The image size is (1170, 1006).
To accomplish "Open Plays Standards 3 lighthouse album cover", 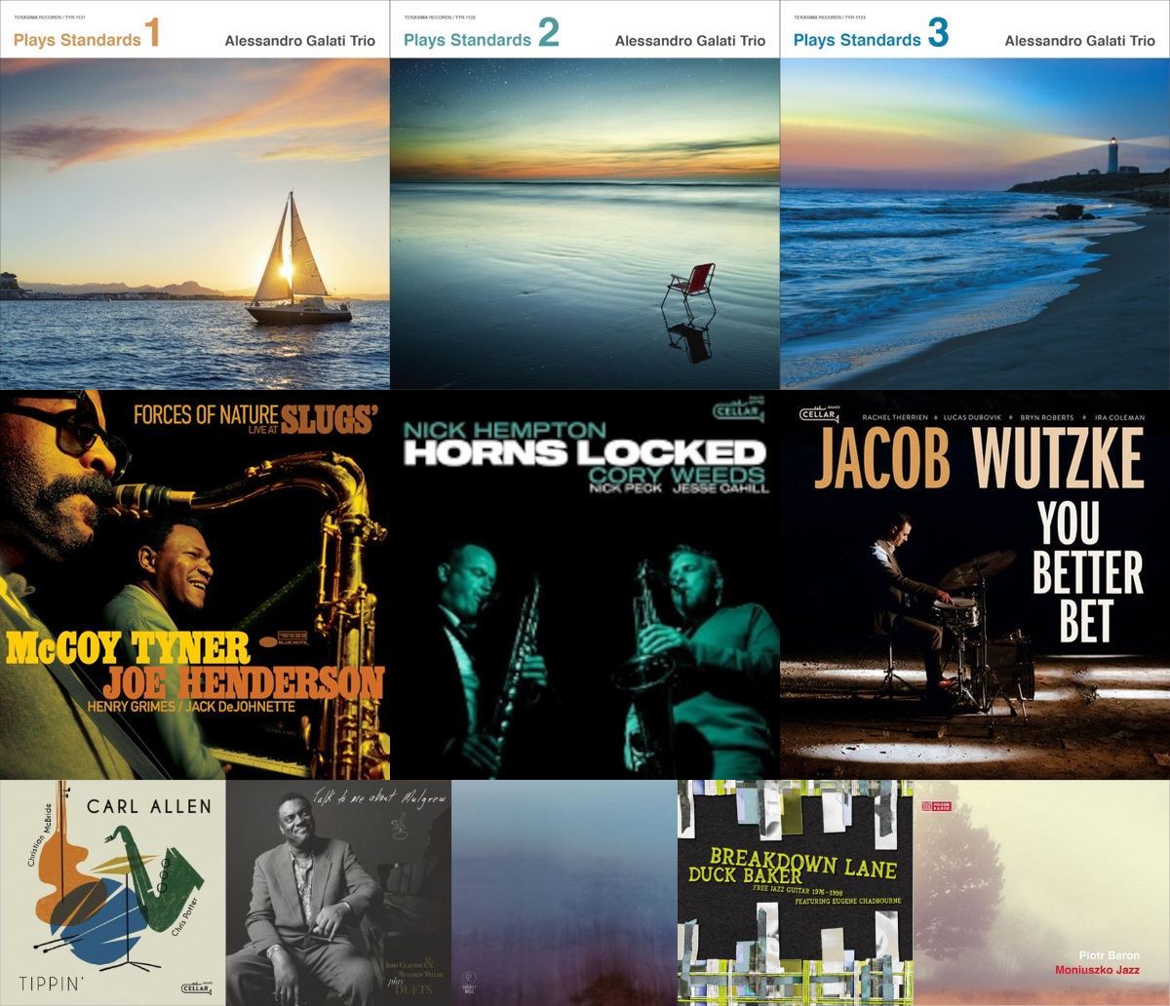I will 975,195.
